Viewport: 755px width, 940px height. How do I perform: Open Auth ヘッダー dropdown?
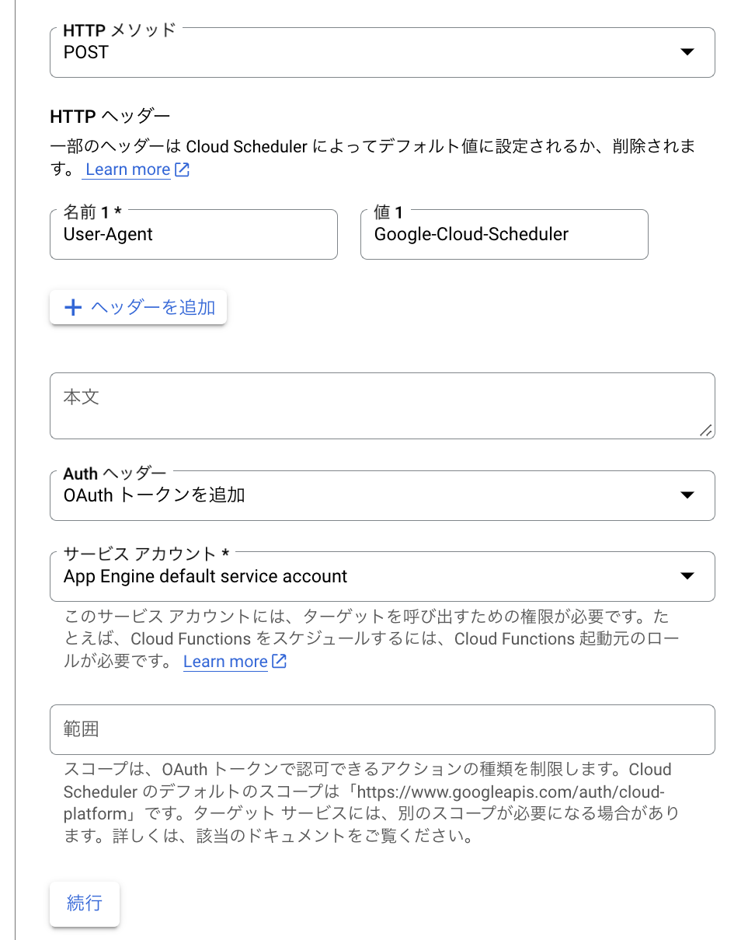pos(382,495)
